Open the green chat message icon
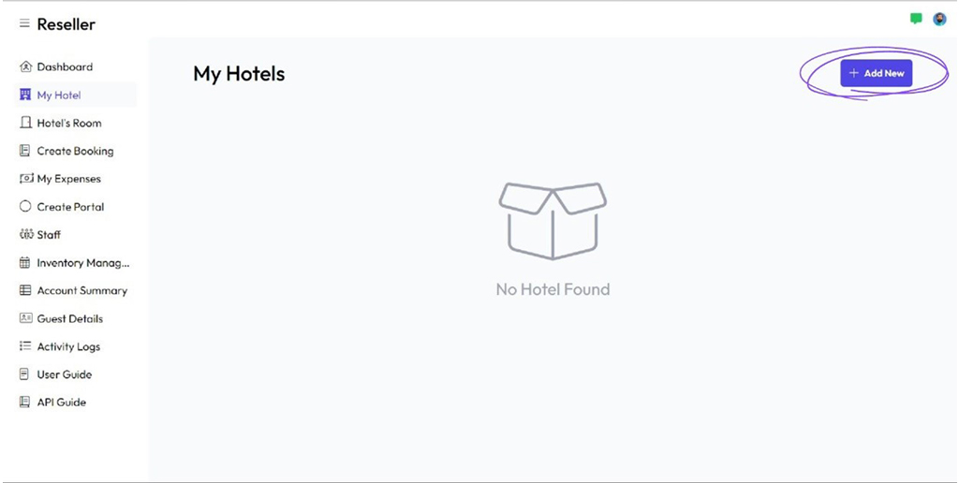Viewport: 959px width, 483px height. [916, 19]
